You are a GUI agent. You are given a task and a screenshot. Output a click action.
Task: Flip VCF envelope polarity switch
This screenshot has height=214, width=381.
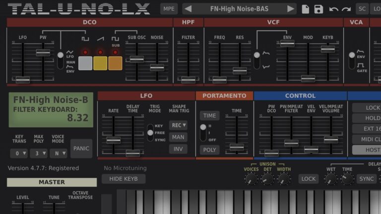[x=257, y=60]
